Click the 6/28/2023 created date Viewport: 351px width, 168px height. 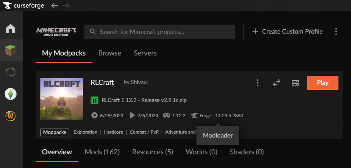(x=112, y=116)
